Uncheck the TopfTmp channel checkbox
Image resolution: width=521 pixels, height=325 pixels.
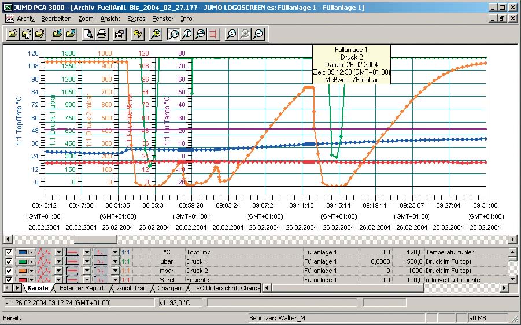[9, 253]
